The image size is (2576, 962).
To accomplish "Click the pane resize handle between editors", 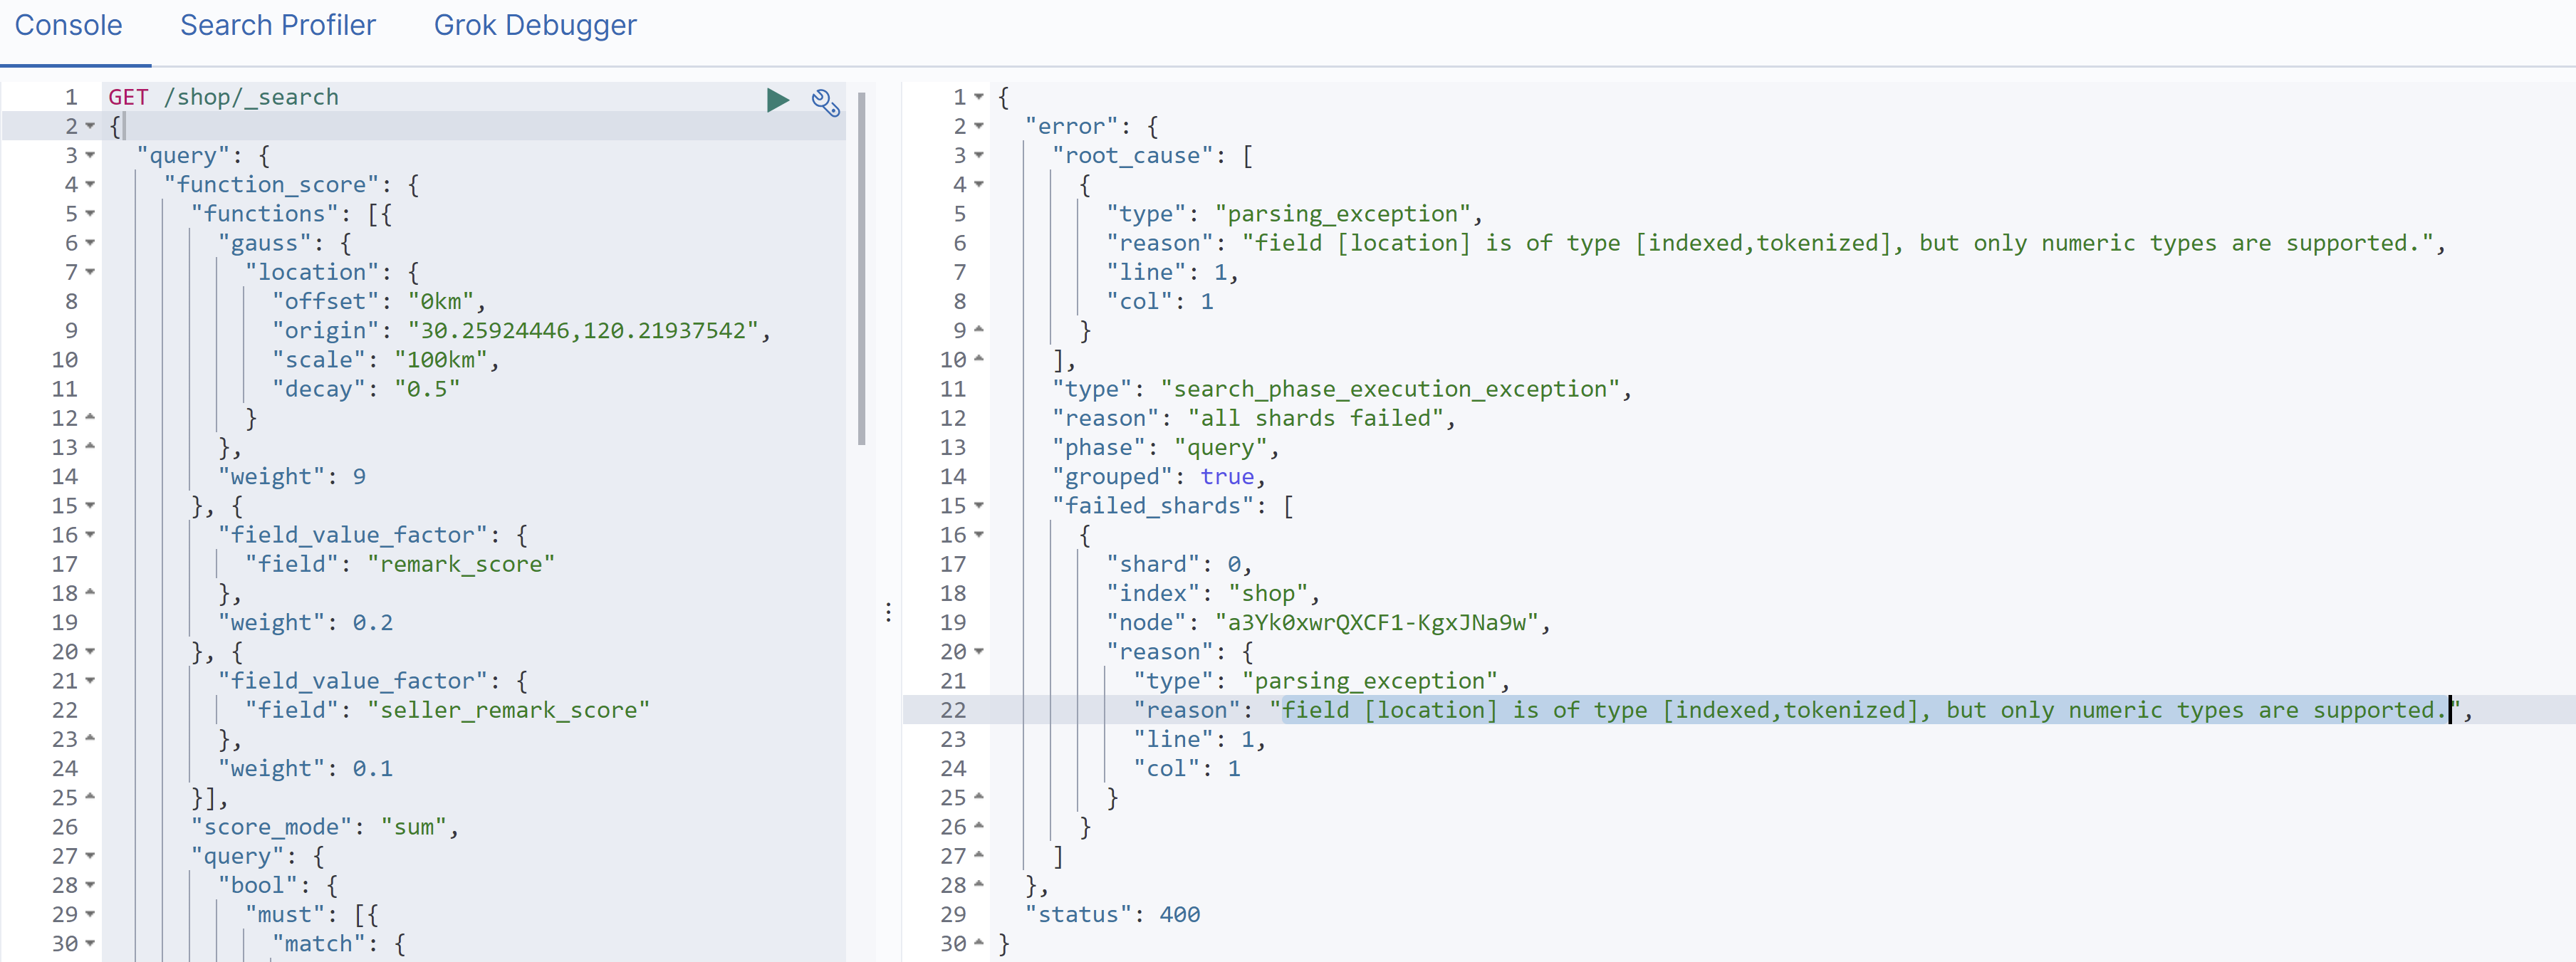I will point(888,612).
